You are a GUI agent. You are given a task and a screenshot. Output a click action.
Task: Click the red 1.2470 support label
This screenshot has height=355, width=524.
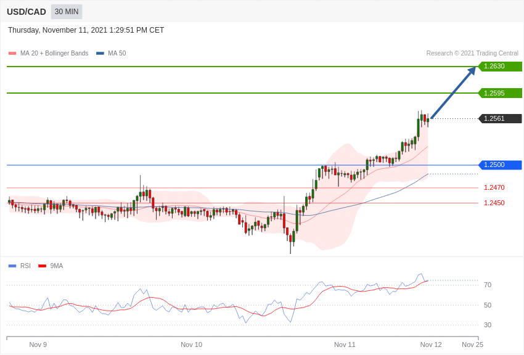494,188
